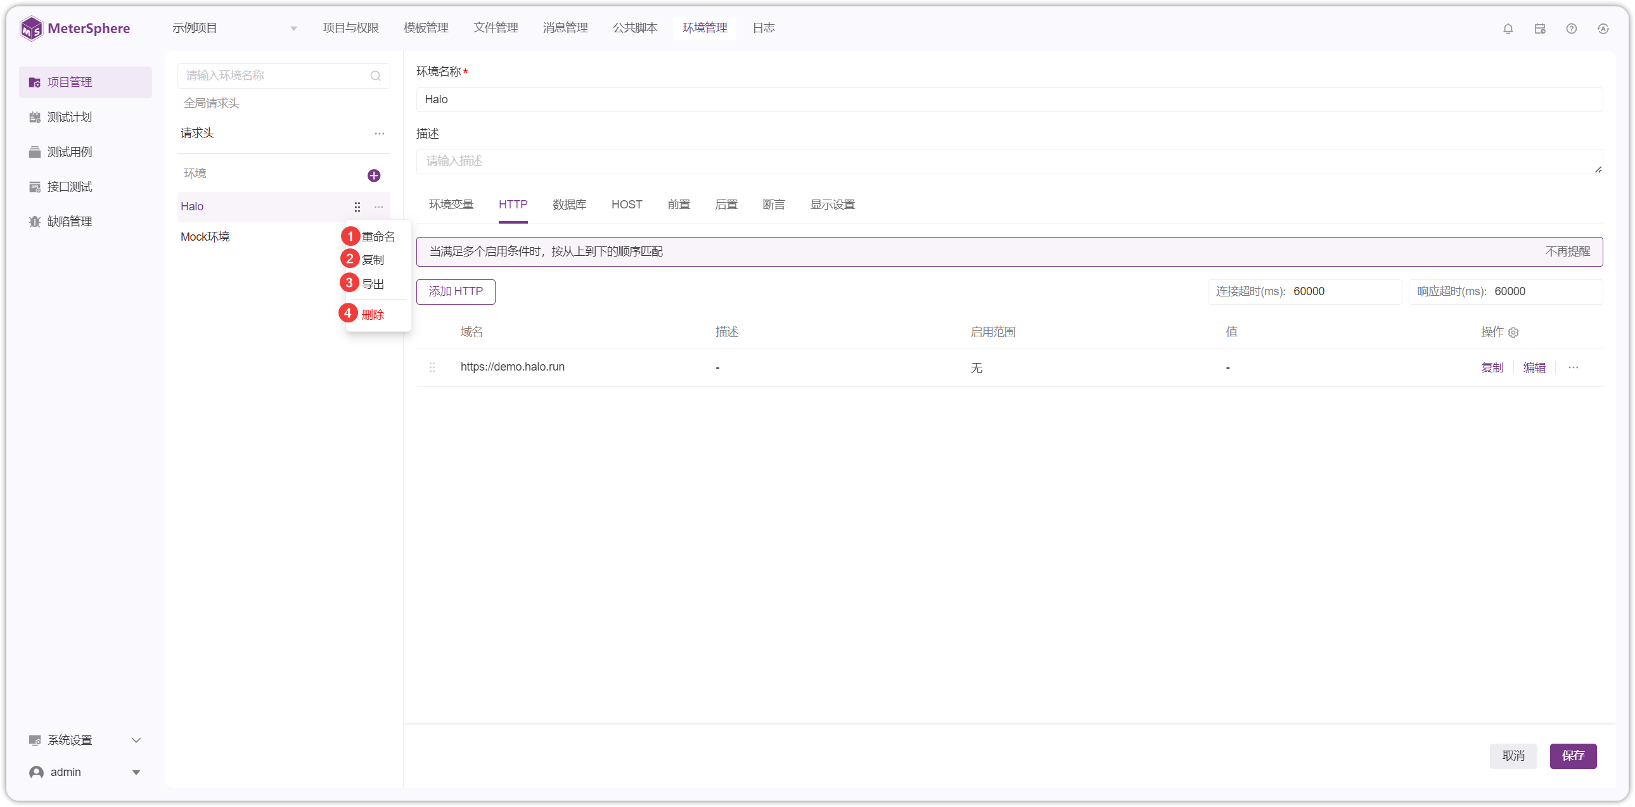Open the task center icon in header
1635x807 pixels.
click(1540, 29)
